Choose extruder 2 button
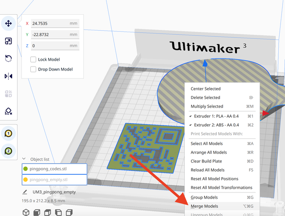This screenshot has width=285, height=216. pos(8,151)
